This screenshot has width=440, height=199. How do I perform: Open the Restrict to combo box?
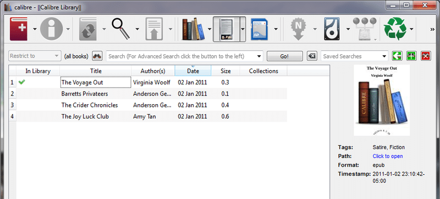tap(35, 56)
